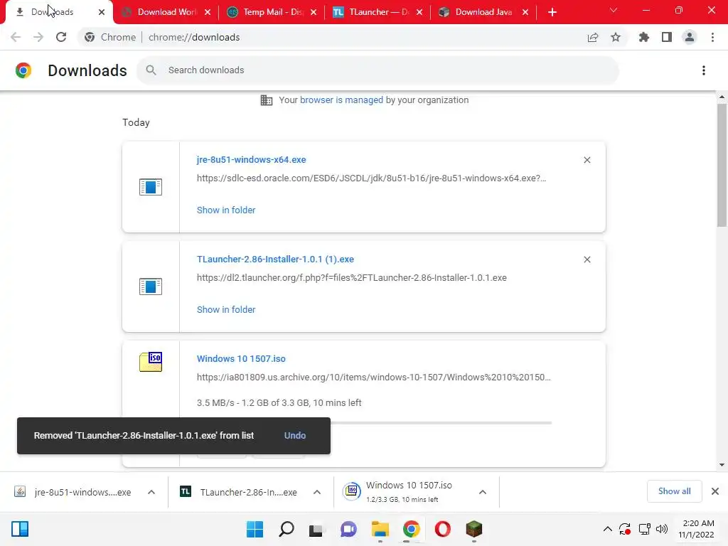Focus the Search downloads field
Screen dimensions: 728x546
pos(378,70)
